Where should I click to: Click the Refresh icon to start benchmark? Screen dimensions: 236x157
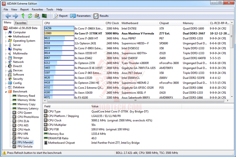(30, 16)
